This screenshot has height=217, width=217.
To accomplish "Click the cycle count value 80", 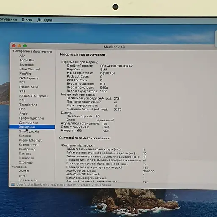I will point(97,116).
